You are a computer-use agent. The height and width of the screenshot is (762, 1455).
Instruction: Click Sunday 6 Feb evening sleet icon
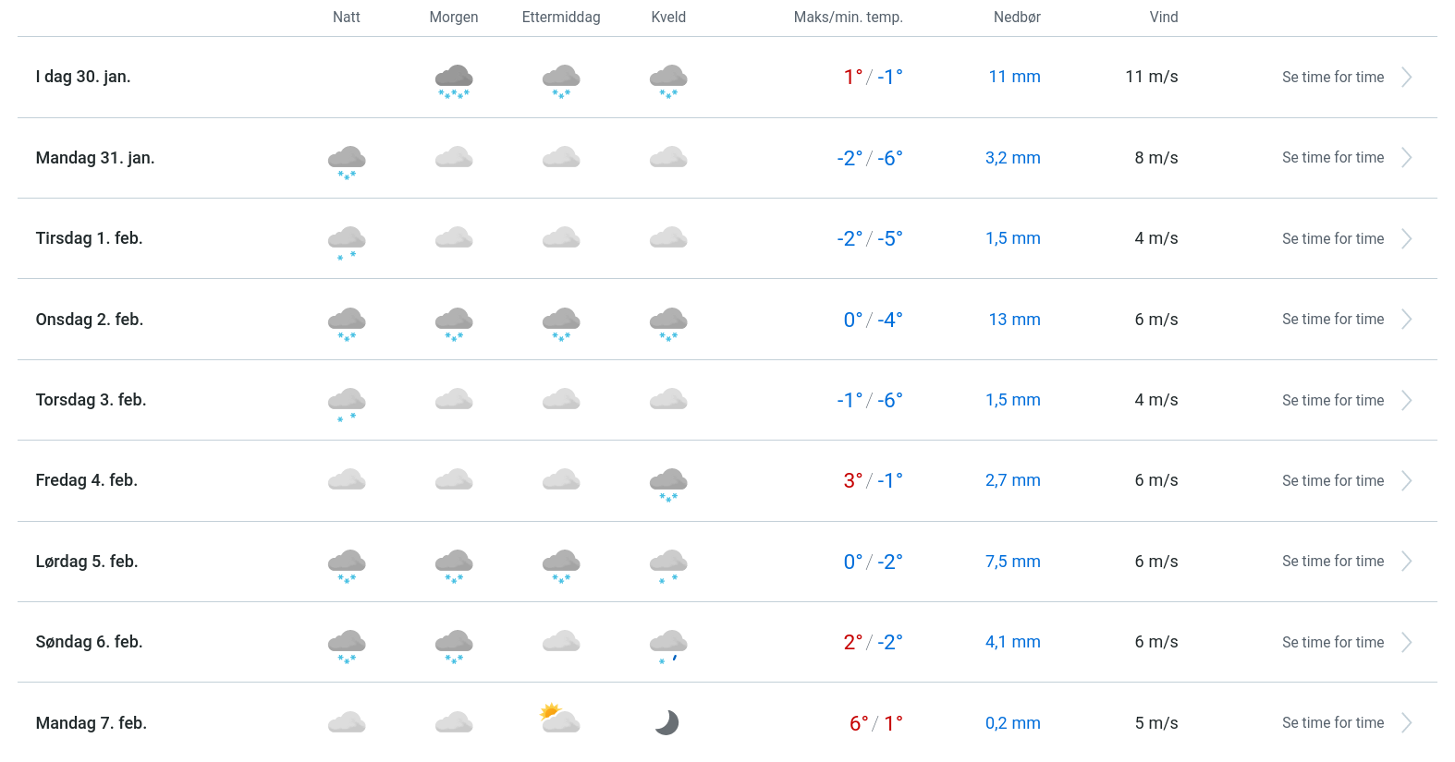pos(668,645)
